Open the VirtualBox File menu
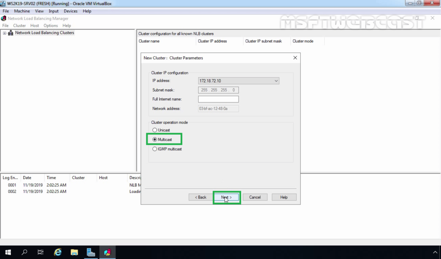Screen dimensions: 441x259 (6, 11)
